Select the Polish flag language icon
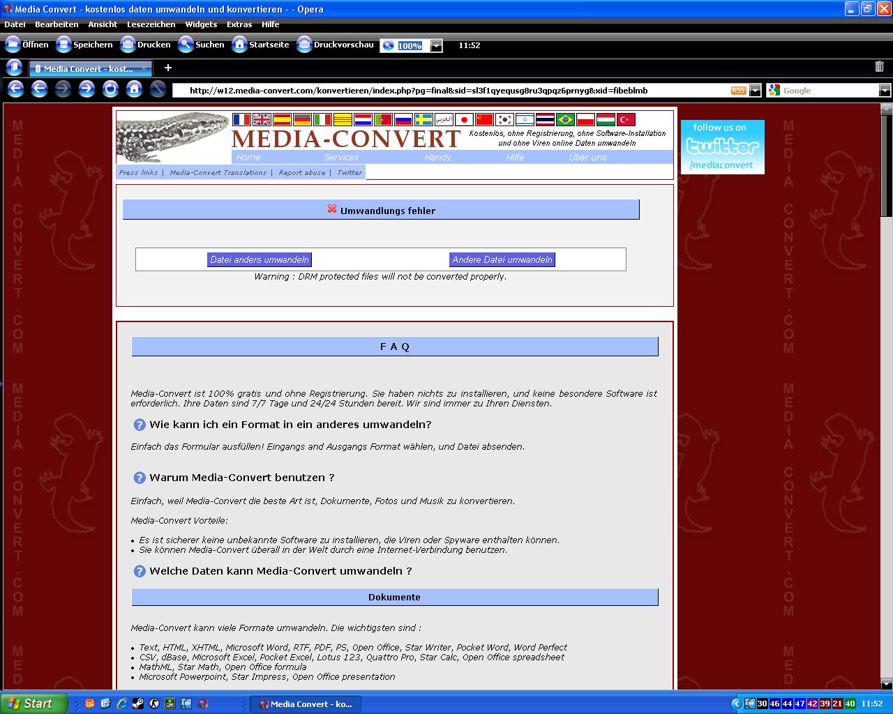The height and width of the screenshot is (714, 893). click(585, 120)
